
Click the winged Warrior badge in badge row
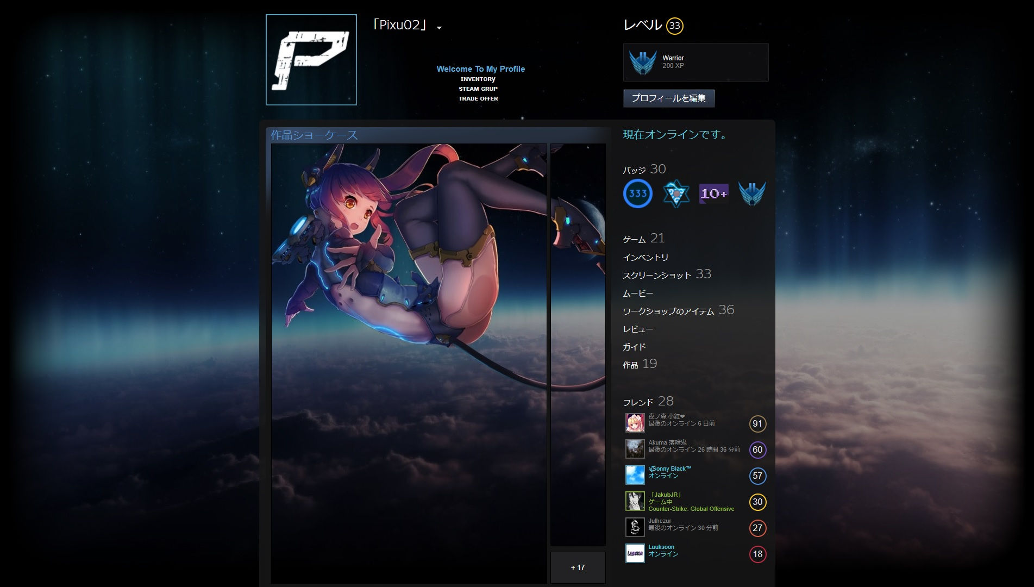[752, 193]
